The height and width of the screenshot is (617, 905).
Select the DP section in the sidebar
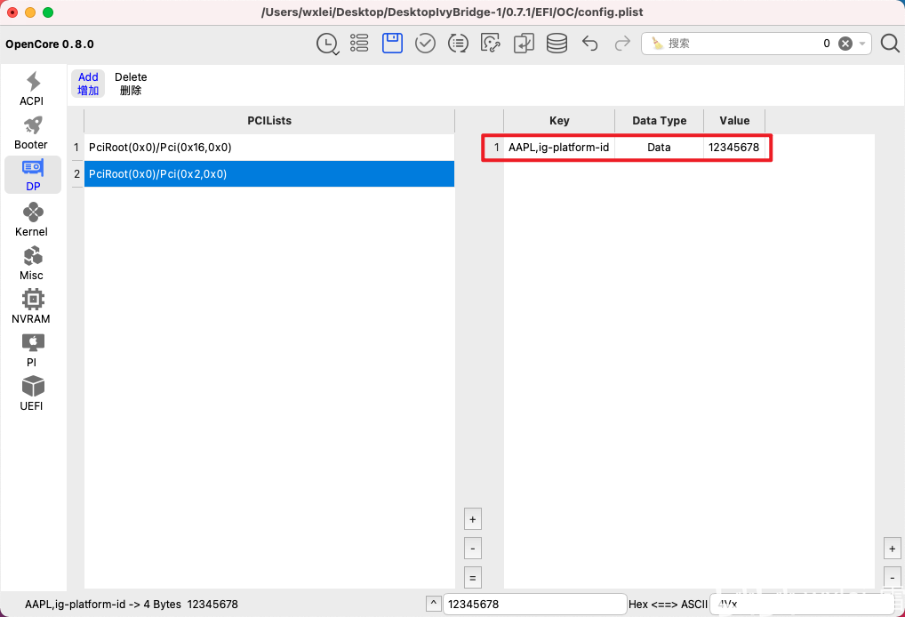pyautogui.click(x=33, y=175)
